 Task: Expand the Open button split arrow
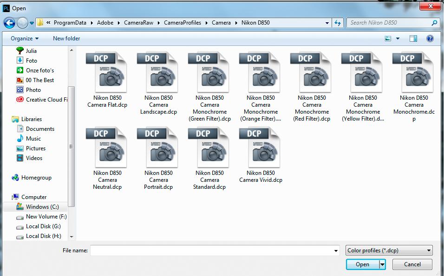click(382, 264)
